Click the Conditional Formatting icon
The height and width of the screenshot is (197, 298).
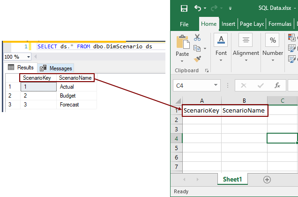292,38
